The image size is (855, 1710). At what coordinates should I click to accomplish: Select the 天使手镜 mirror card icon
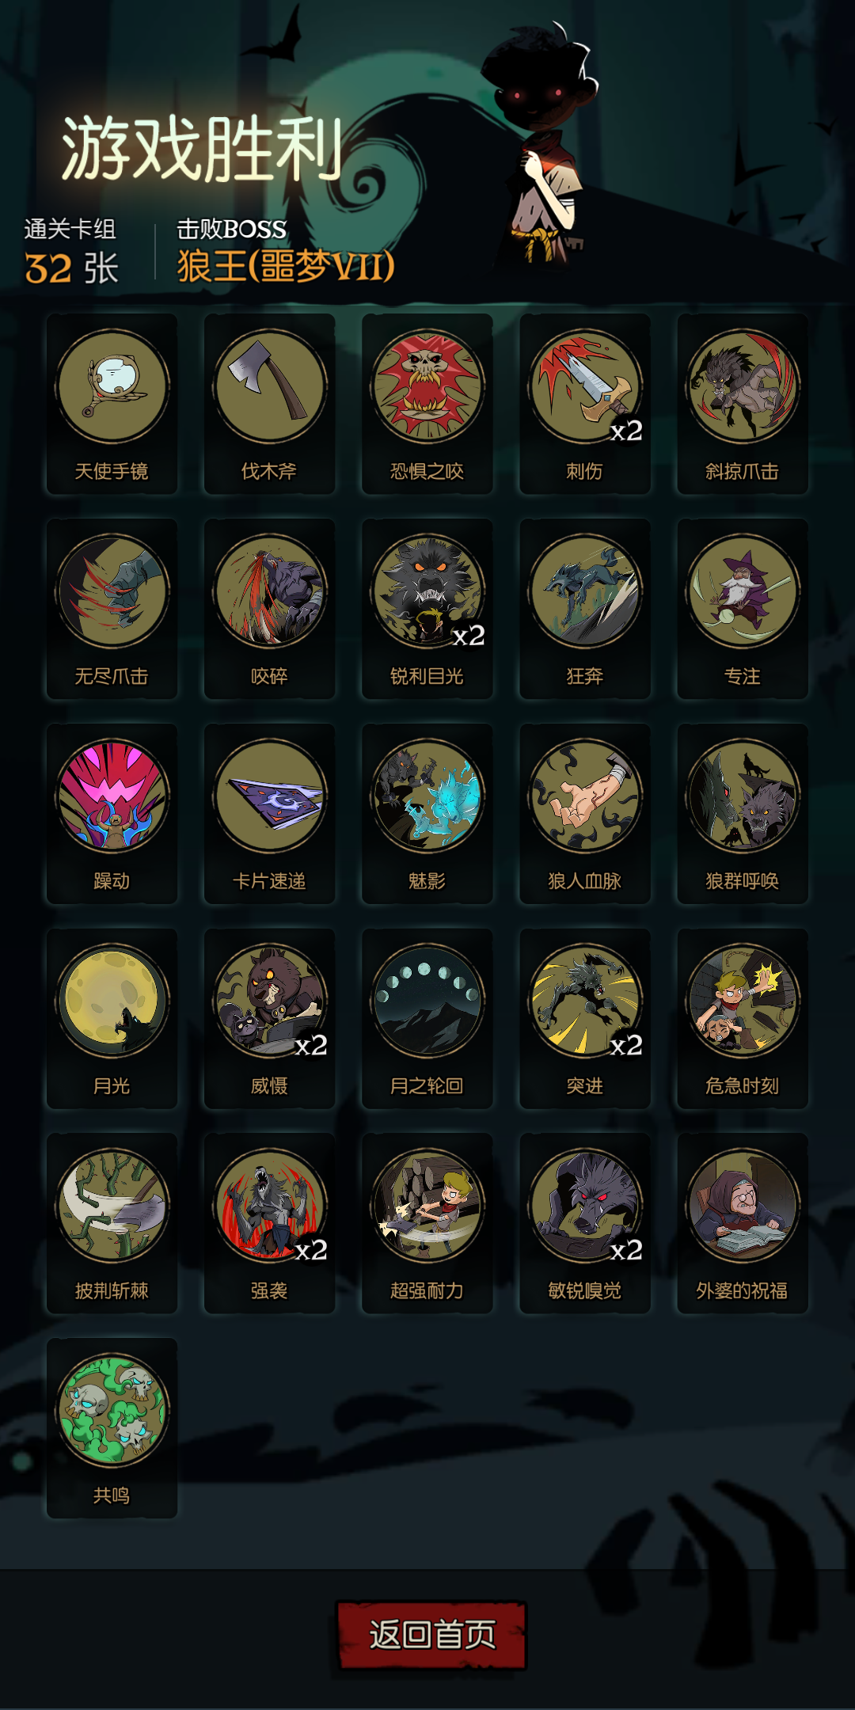(112, 404)
